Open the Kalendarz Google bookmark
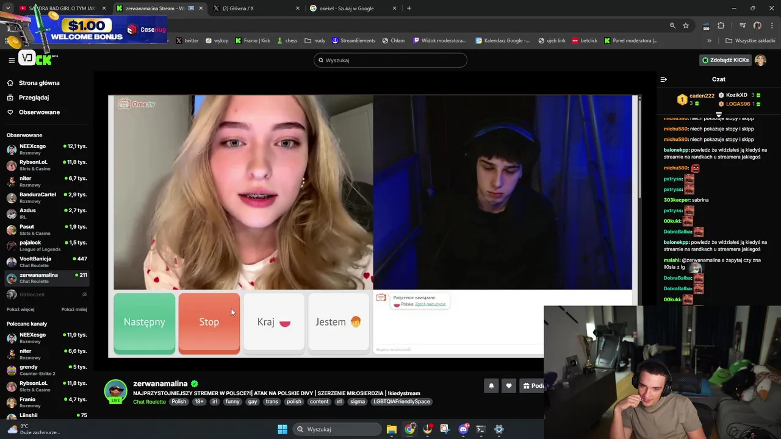Image resolution: width=781 pixels, height=439 pixels. coord(502,41)
